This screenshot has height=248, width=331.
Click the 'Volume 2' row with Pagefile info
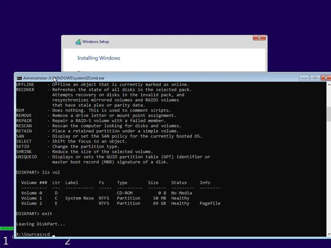[121, 203]
